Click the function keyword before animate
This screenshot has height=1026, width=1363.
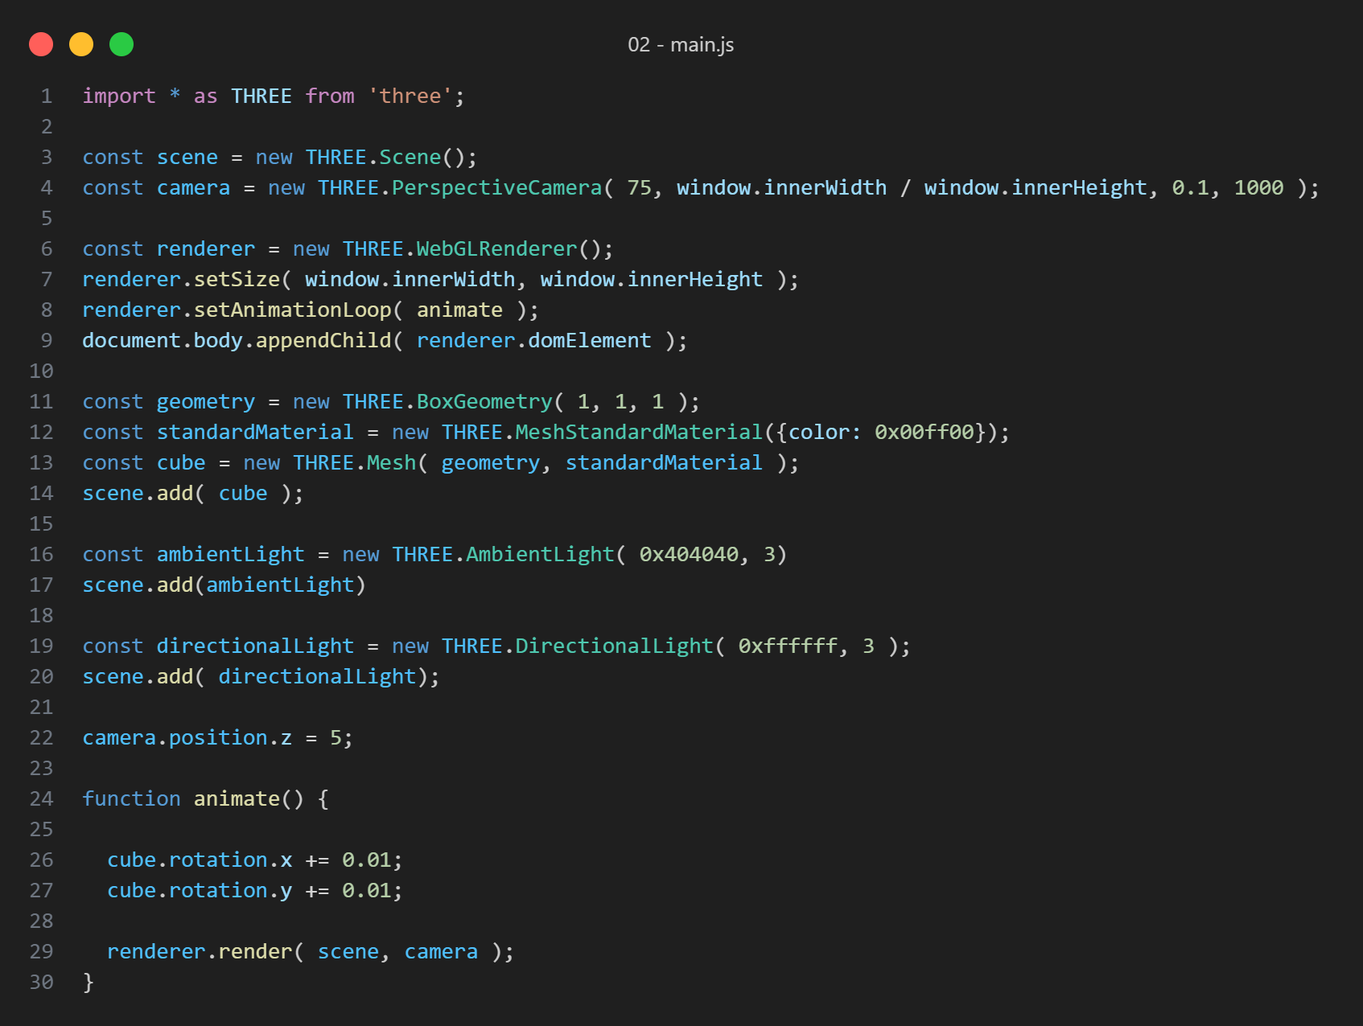tap(131, 799)
